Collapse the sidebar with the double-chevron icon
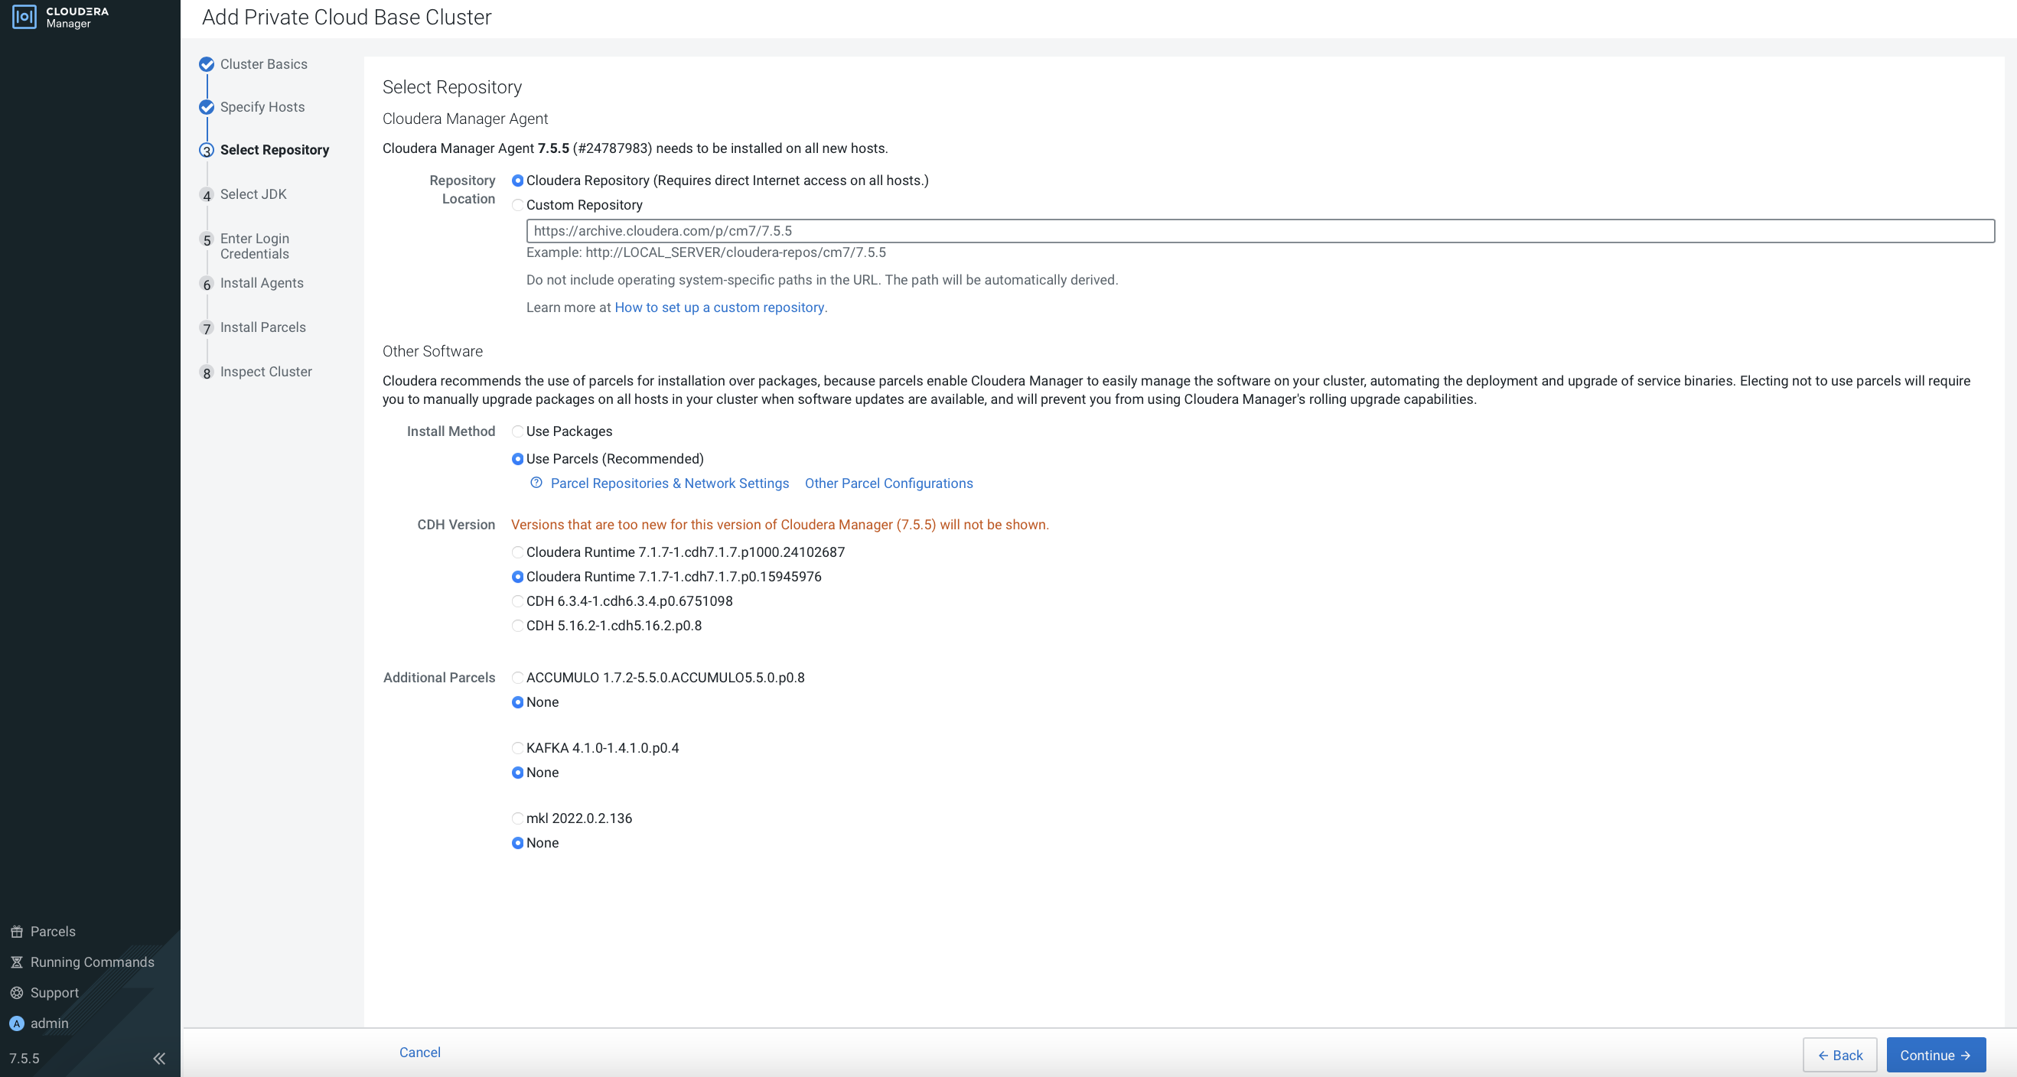The width and height of the screenshot is (2017, 1077). pyautogui.click(x=159, y=1058)
